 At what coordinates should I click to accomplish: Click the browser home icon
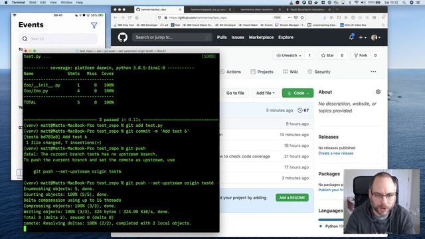[137, 17]
